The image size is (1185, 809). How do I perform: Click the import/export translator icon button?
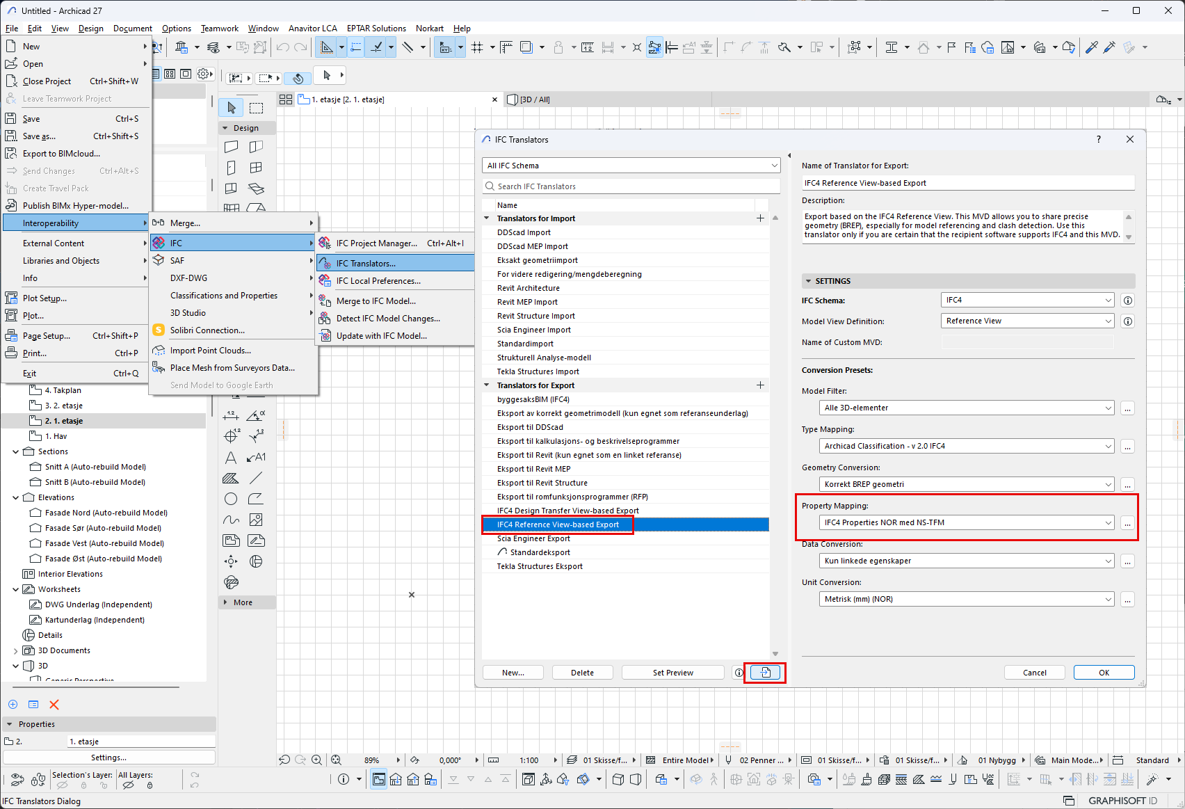tap(765, 673)
